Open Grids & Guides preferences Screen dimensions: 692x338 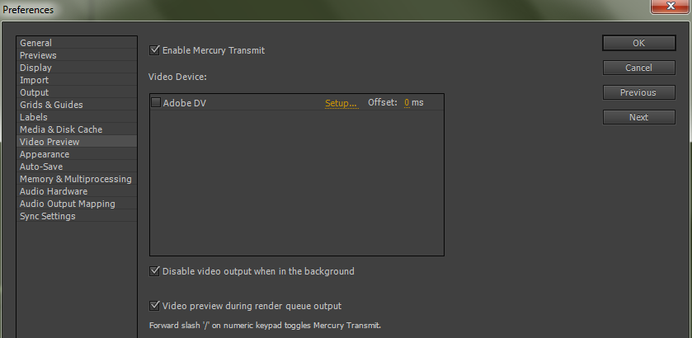tap(77, 105)
